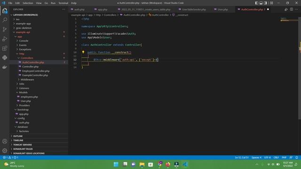Click the feedback icon in status bar
The image size is (301, 169).
coord(291,157)
